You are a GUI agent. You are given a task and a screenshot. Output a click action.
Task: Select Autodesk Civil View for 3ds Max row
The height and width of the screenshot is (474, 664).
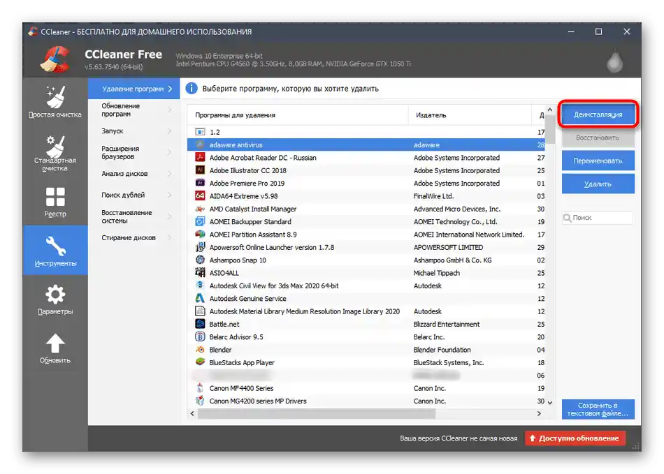[366, 286]
